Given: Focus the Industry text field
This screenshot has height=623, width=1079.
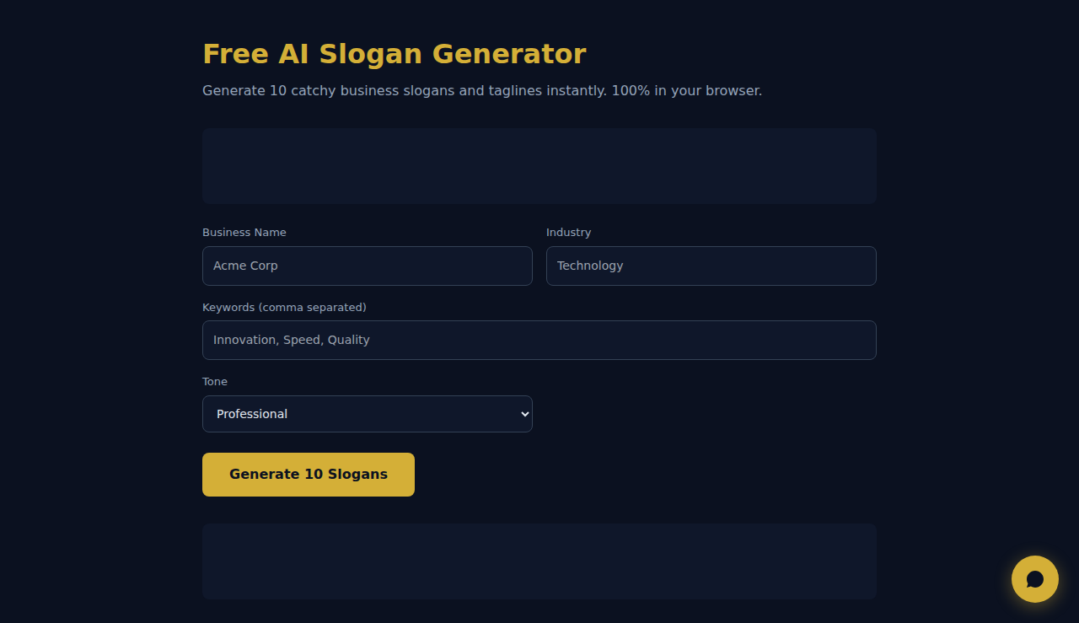Looking at the screenshot, I should click(711, 266).
